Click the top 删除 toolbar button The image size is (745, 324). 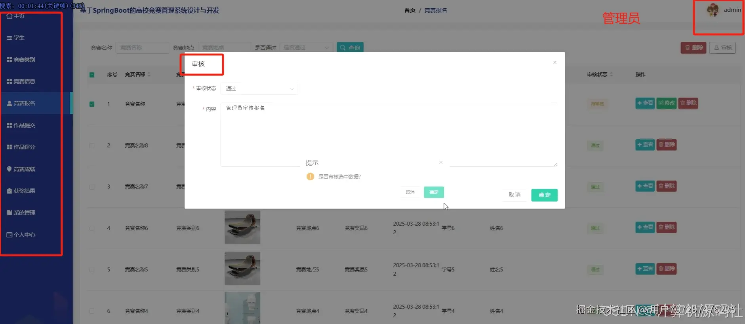click(x=694, y=47)
